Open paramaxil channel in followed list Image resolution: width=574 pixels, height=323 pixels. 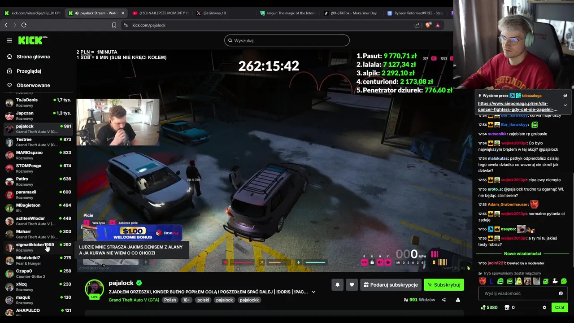(x=38, y=195)
